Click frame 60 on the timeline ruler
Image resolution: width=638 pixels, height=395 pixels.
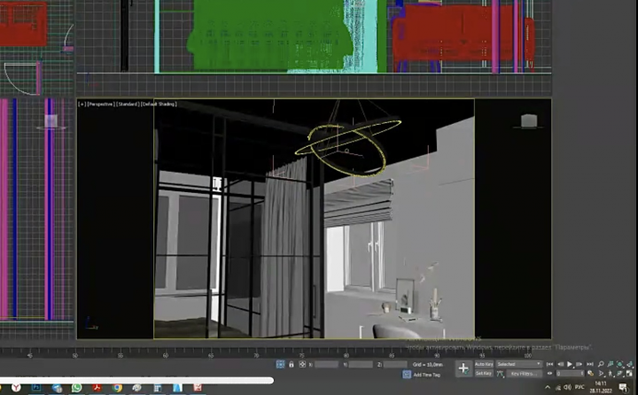(x=166, y=355)
